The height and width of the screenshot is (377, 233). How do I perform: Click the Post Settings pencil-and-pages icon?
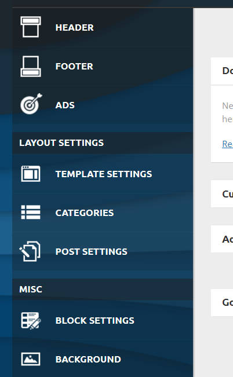(30, 251)
